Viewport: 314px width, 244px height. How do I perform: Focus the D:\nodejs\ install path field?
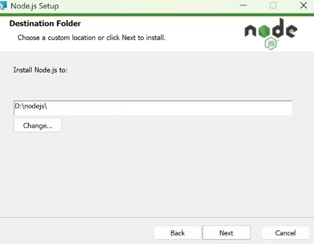(x=153, y=108)
